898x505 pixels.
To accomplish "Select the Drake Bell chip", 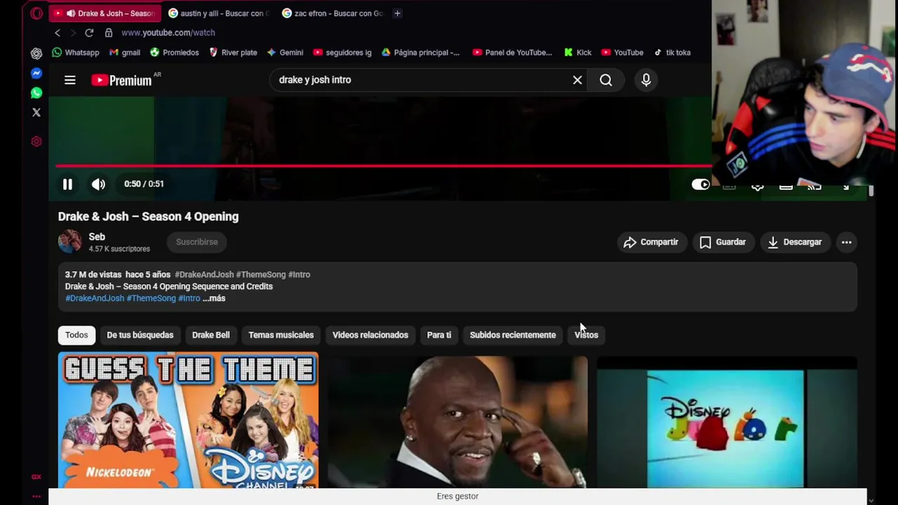I will pos(210,335).
